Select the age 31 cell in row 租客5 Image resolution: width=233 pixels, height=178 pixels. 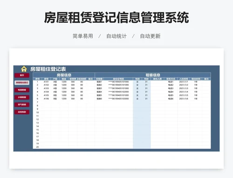[146, 95]
